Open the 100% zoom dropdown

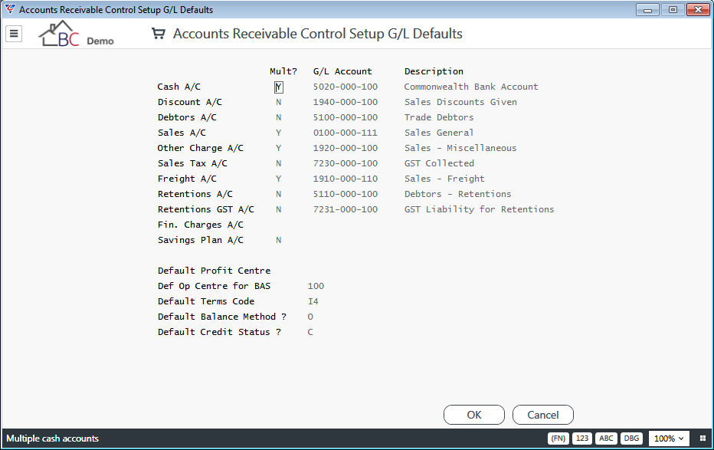click(x=669, y=439)
